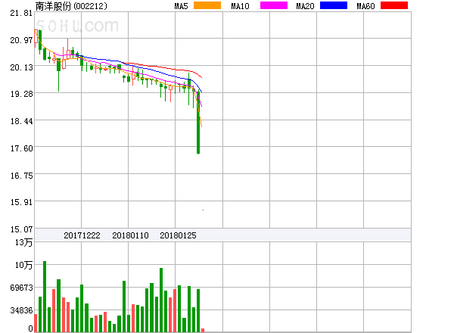Click the orange MA5 legend swatch
This screenshot has width=454, height=333.
[207, 5]
